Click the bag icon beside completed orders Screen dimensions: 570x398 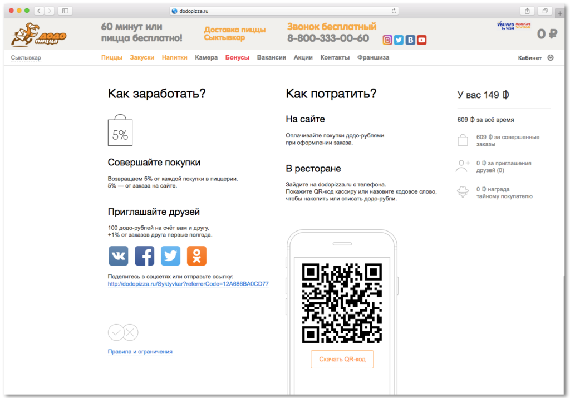(x=463, y=140)
